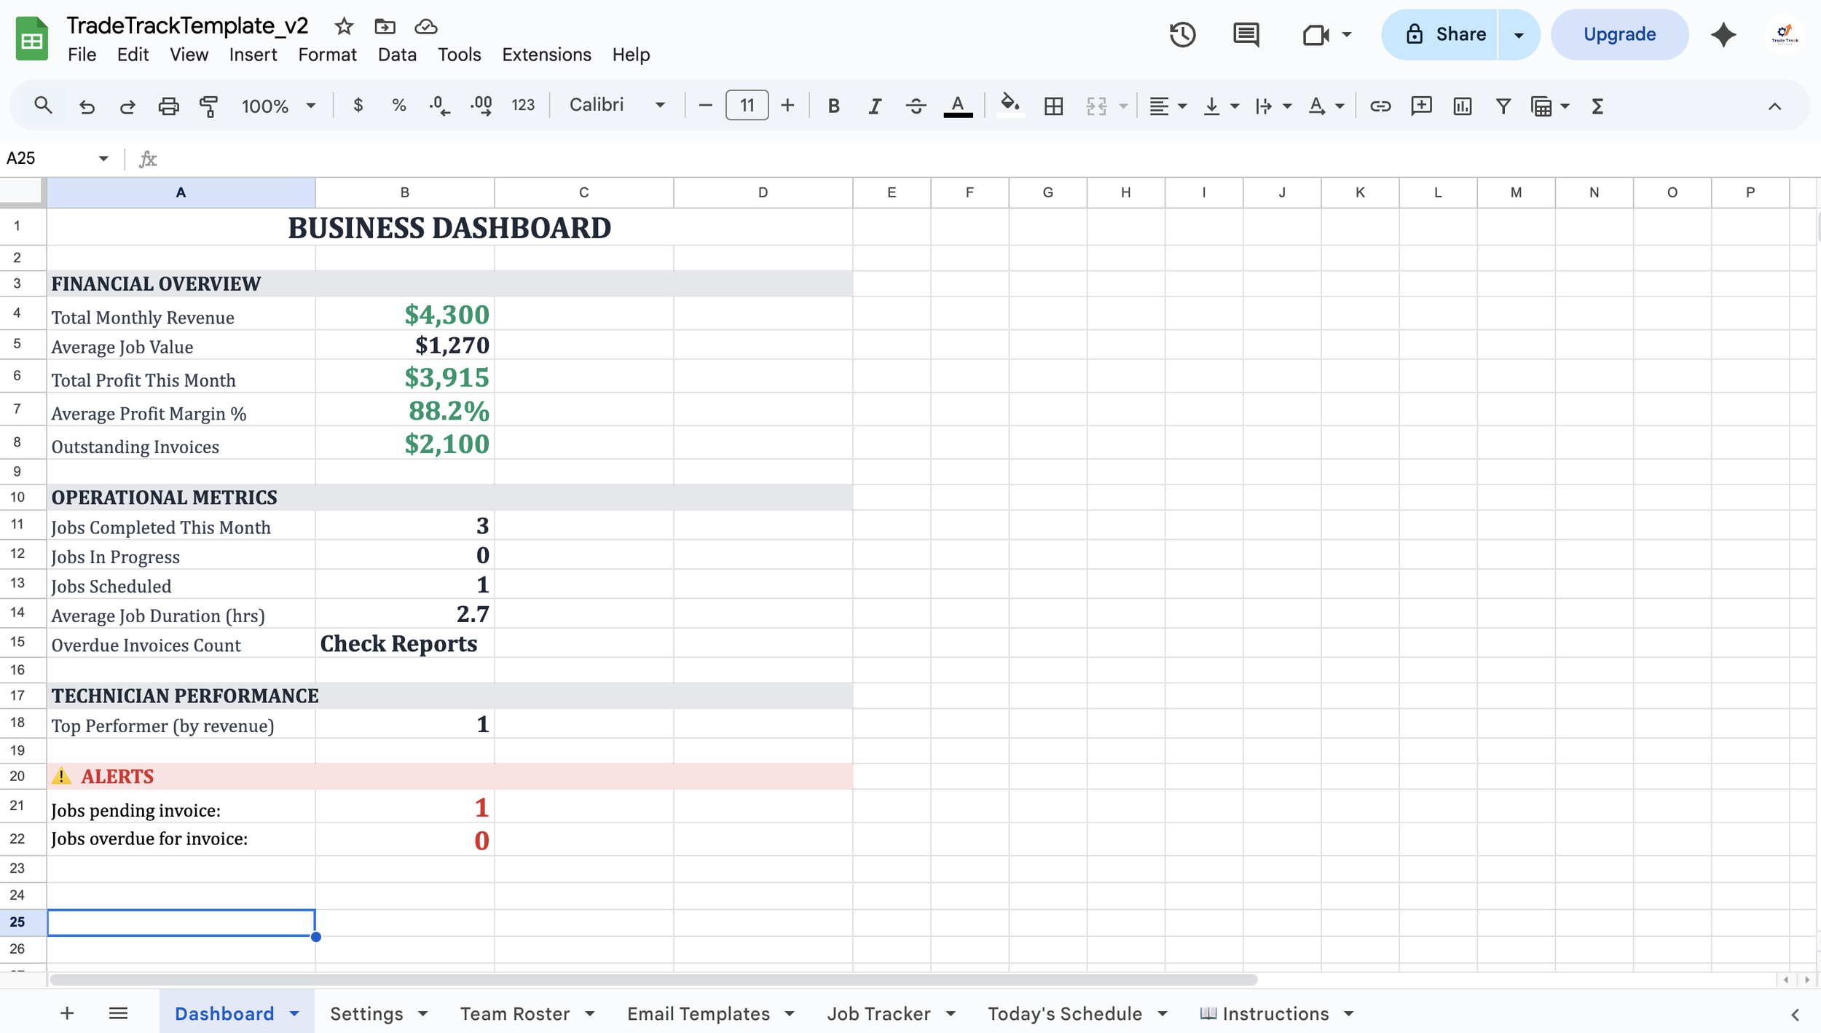
Task: Click the paint format roller icon
Action: (x=208, y=106)
